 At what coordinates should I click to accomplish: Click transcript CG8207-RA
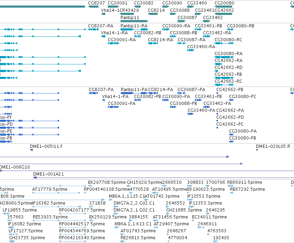[93, 29]
